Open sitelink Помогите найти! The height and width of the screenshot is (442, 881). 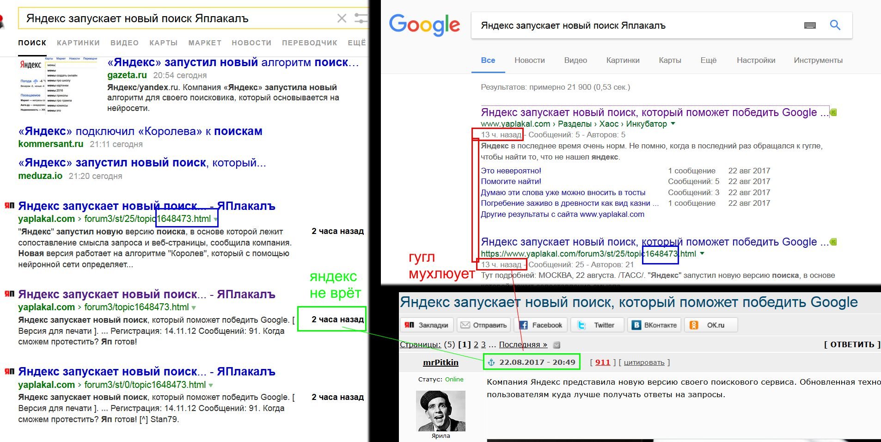coord(511,181)
